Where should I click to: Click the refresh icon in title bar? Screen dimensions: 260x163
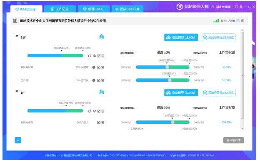click(x=236, y=7)
